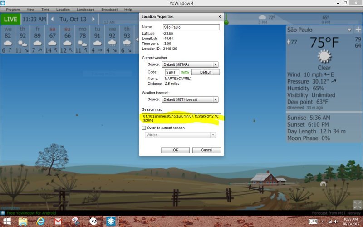Open the View menu
Screen dimensions: 363x227
pyautogui.click(x=30, y=10)
